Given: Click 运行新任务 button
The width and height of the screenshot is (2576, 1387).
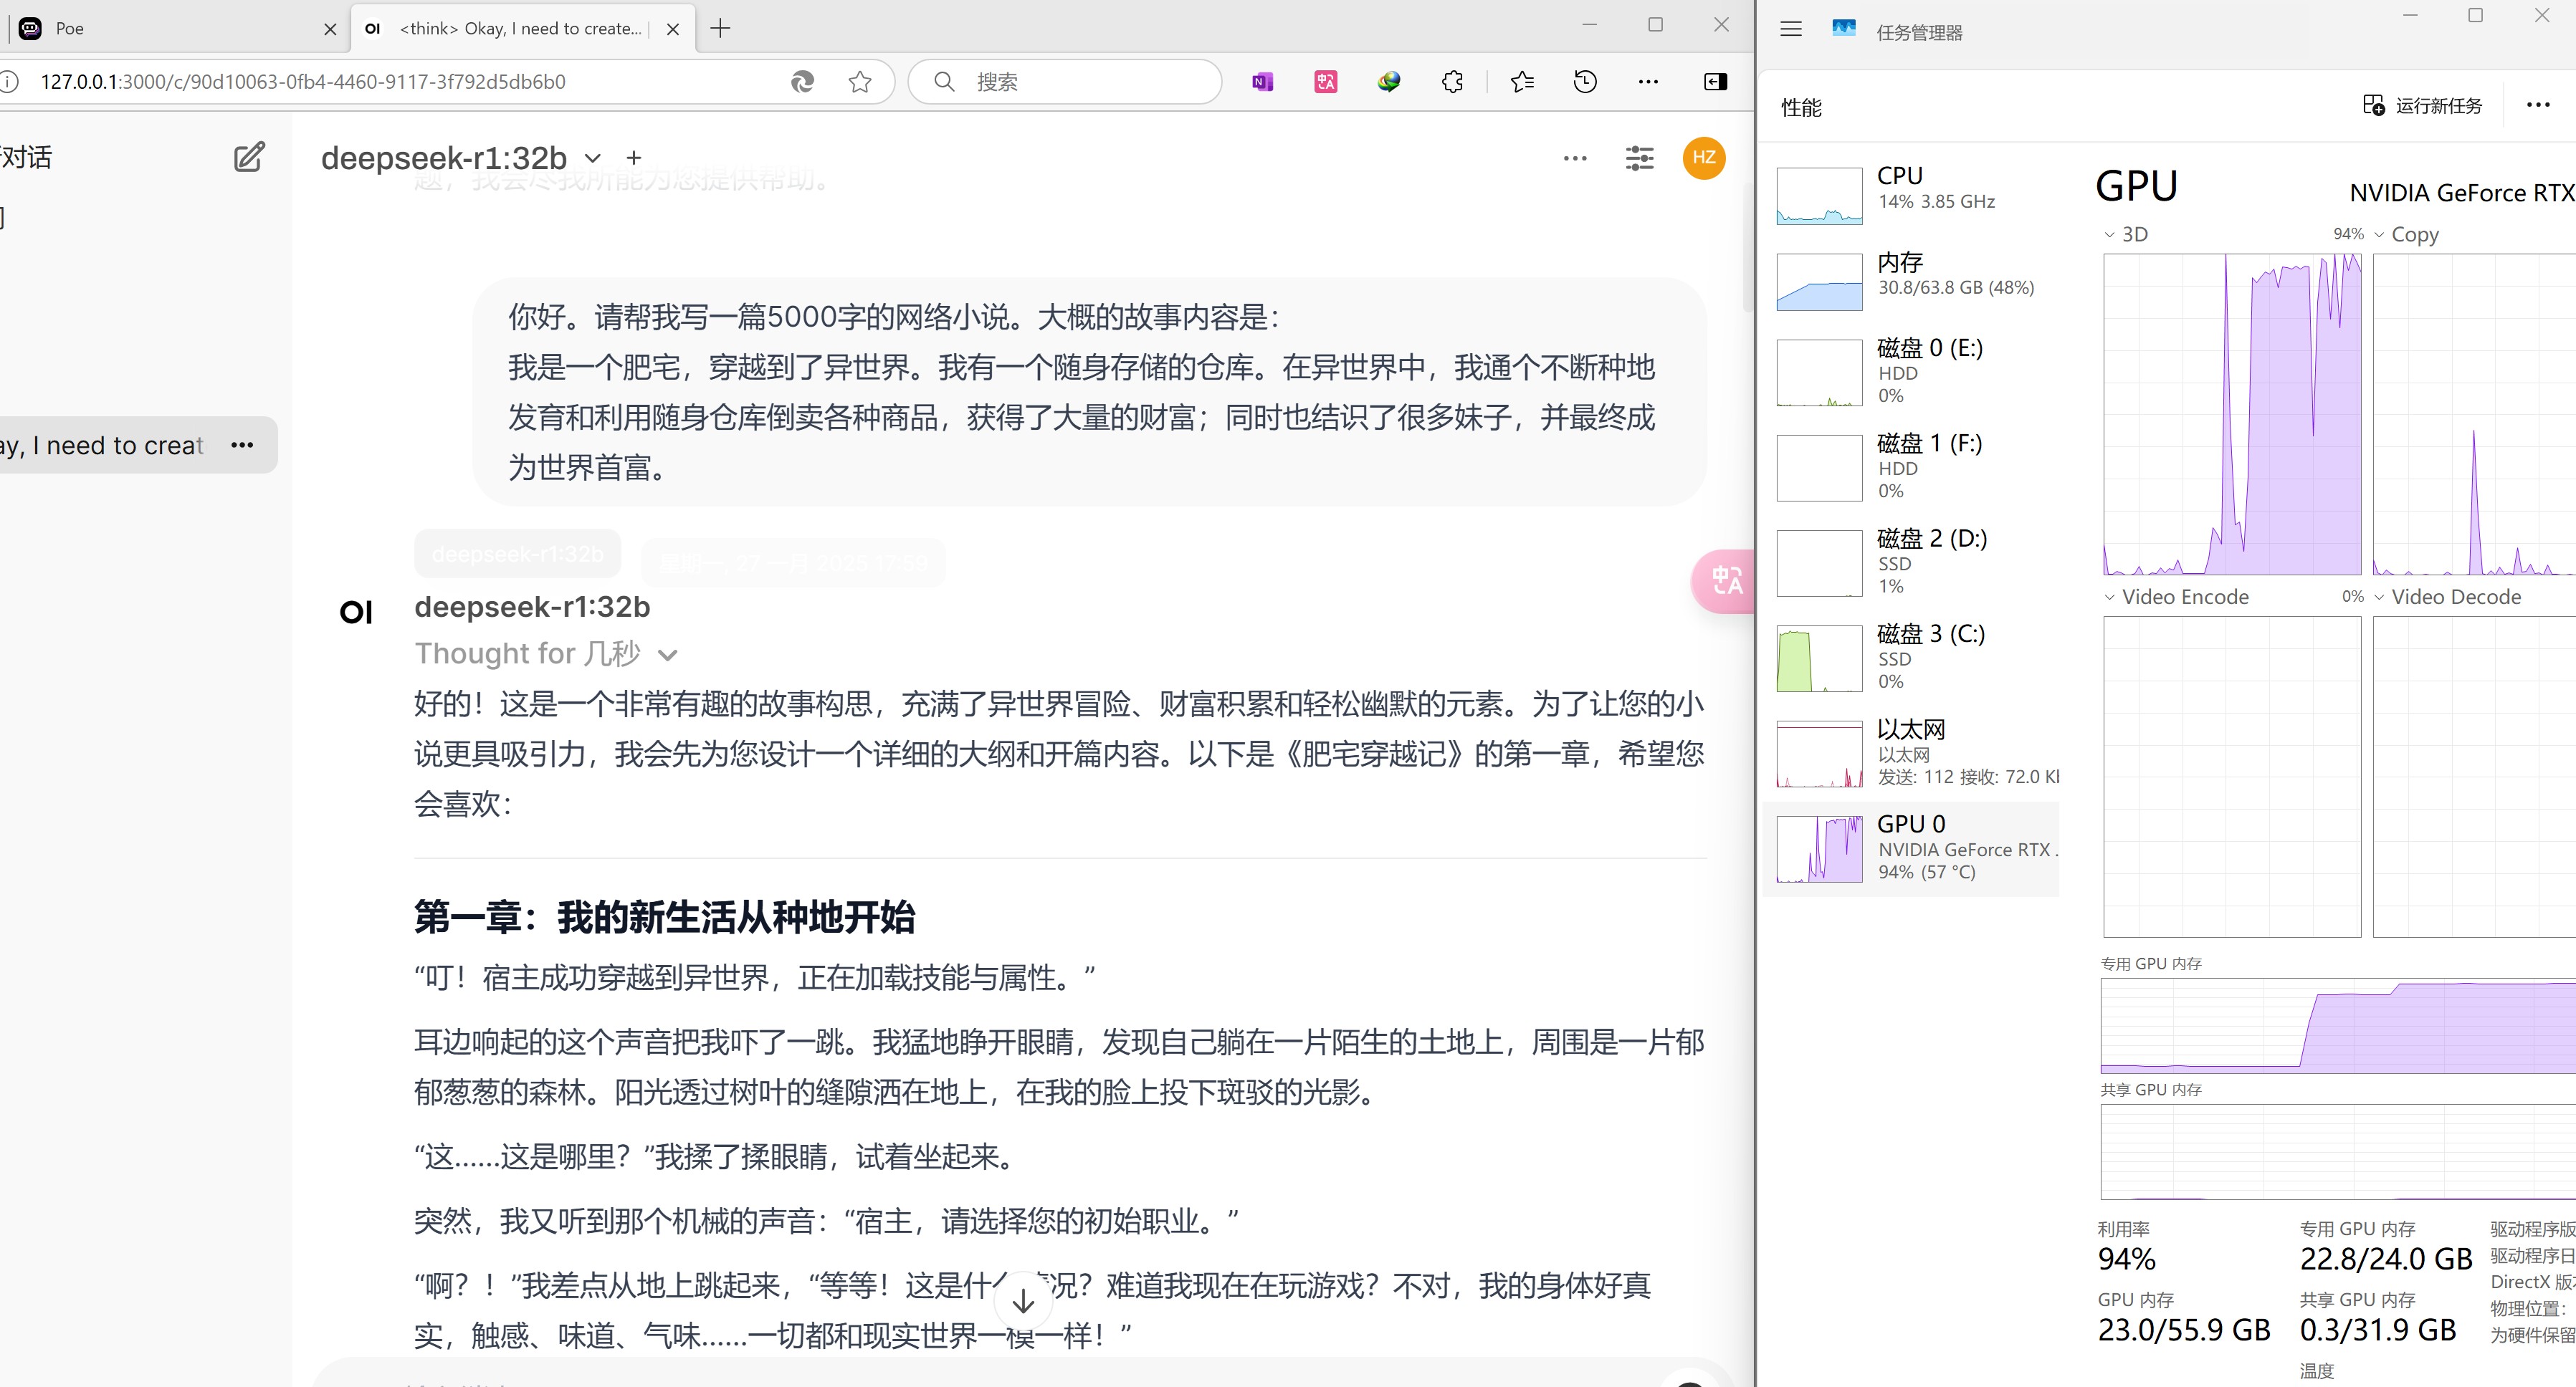Looking at the screenshot, I should [x=2422, y=106].
